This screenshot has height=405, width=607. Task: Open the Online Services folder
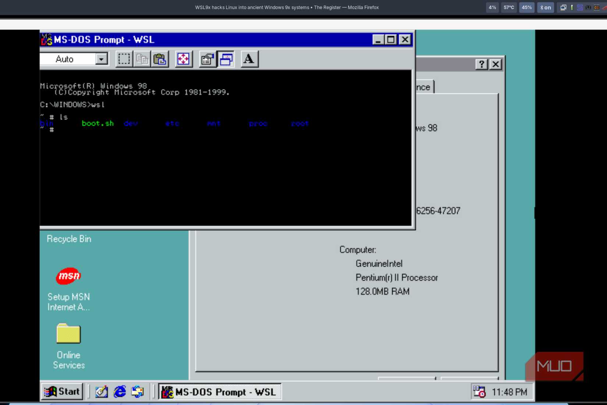pyautogui.click(x=68, y=334)
